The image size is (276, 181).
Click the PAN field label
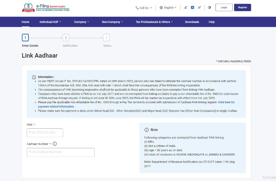pyautogui.click(x=29, y=125)
